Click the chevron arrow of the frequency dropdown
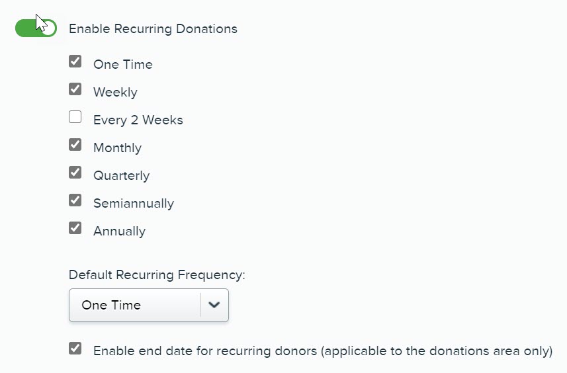This screenshot has width=567, height=373. tap(214, 305)
